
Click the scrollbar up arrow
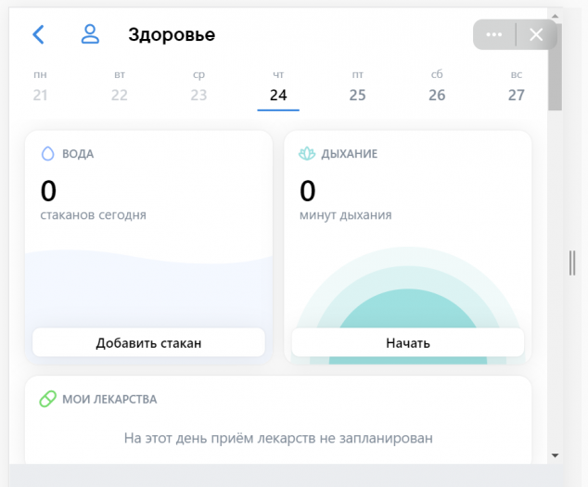click(x=555, y=16)
